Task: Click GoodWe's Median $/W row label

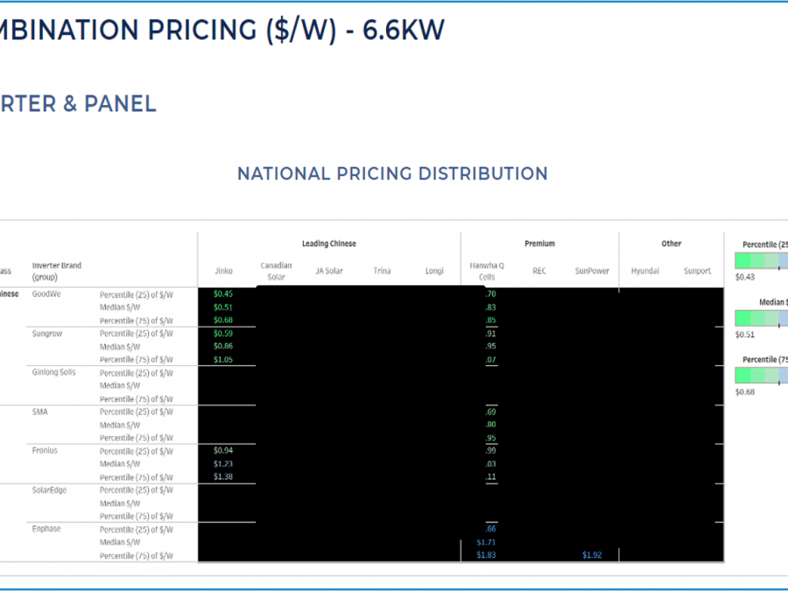Action: pos(120,307)
